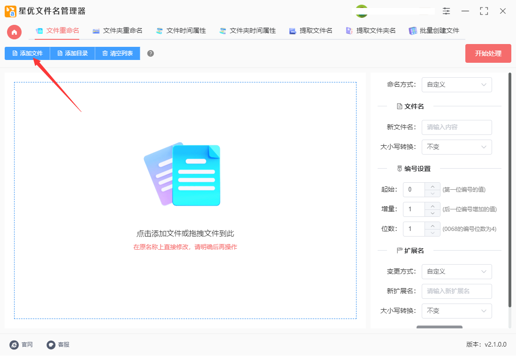Viewport: 516px width, 356px height.
Task: Open the 官网 website icon
Action: [14, 345]
